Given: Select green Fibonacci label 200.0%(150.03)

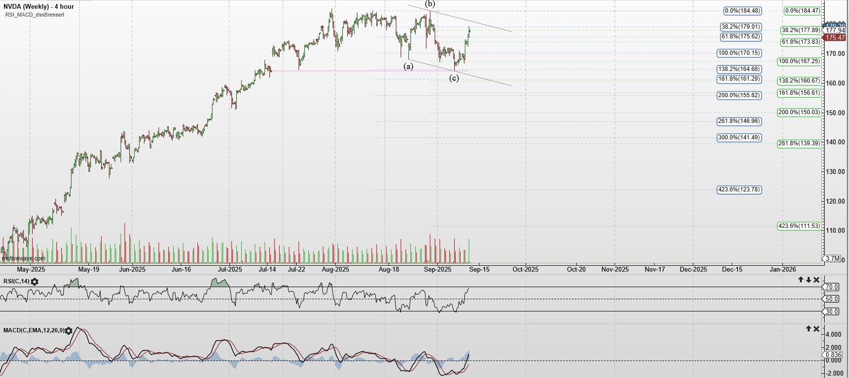Looking at the screenshot, I should (x=799, y=112).
